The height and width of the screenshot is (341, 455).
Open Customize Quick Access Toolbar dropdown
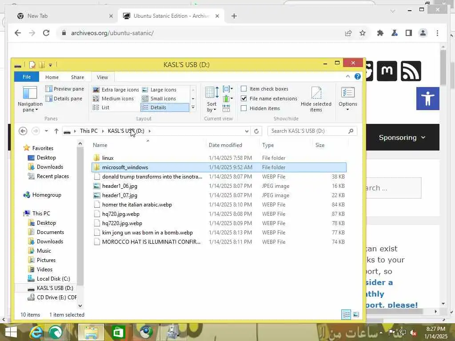click(51, 65)
